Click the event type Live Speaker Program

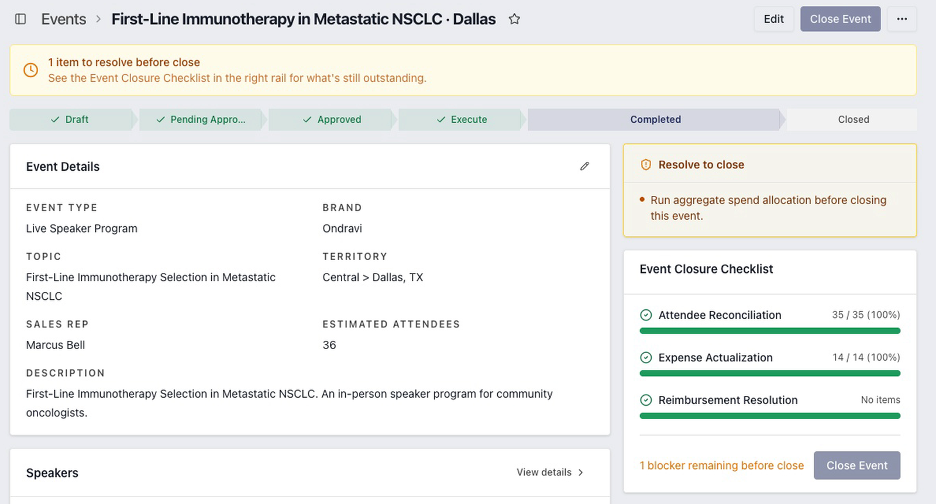click(x=82, y=229)
